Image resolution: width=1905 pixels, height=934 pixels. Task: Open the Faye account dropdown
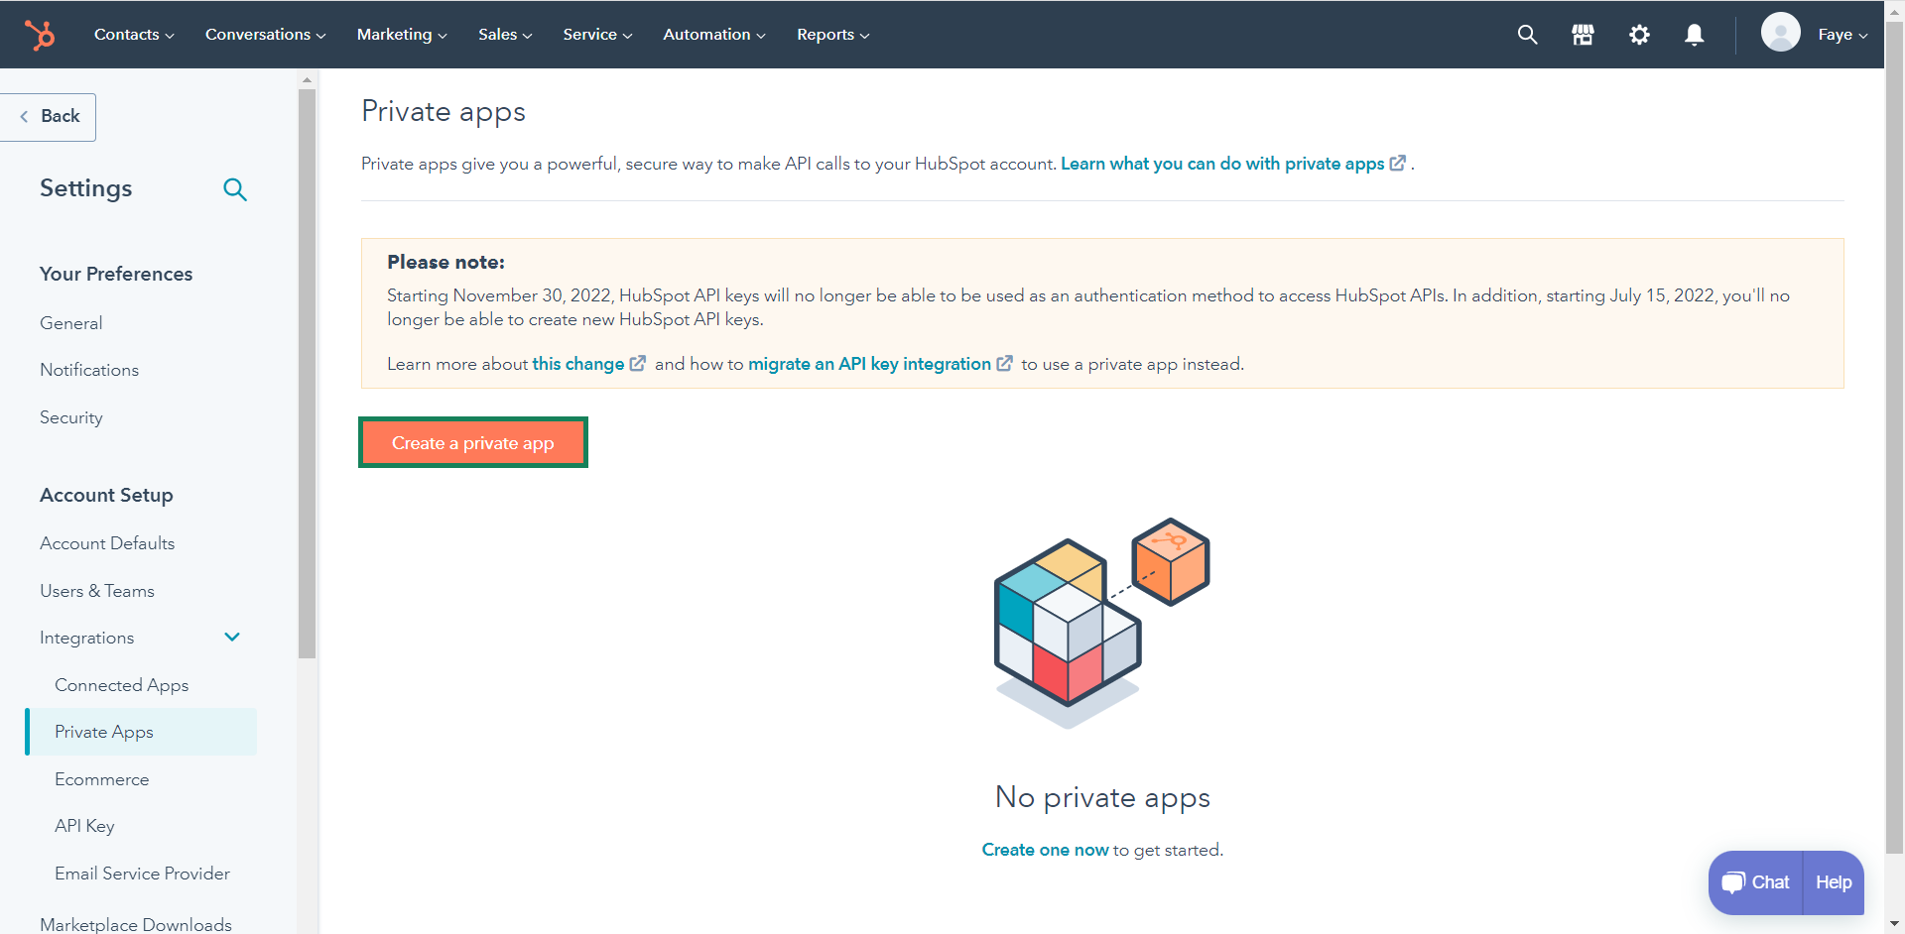(x=1841, y=35)
